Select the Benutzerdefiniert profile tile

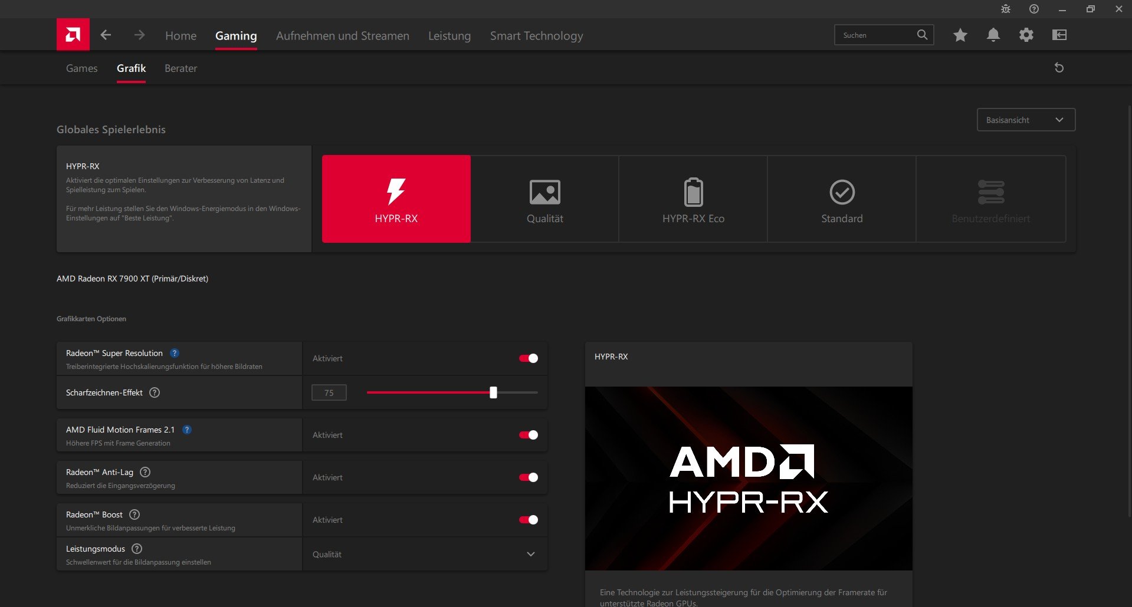click(991, 199)
